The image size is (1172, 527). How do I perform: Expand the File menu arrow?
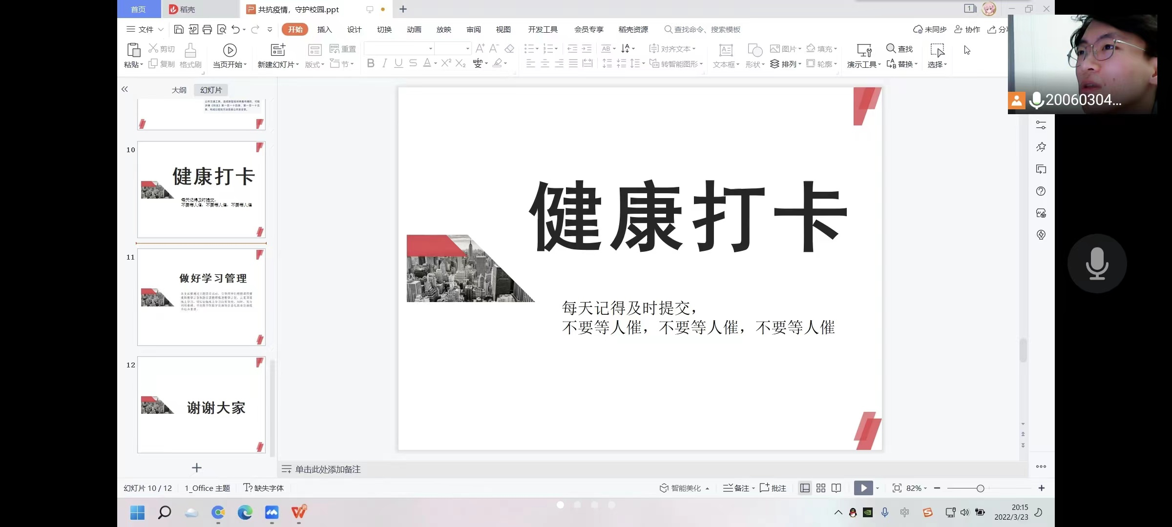161,29
